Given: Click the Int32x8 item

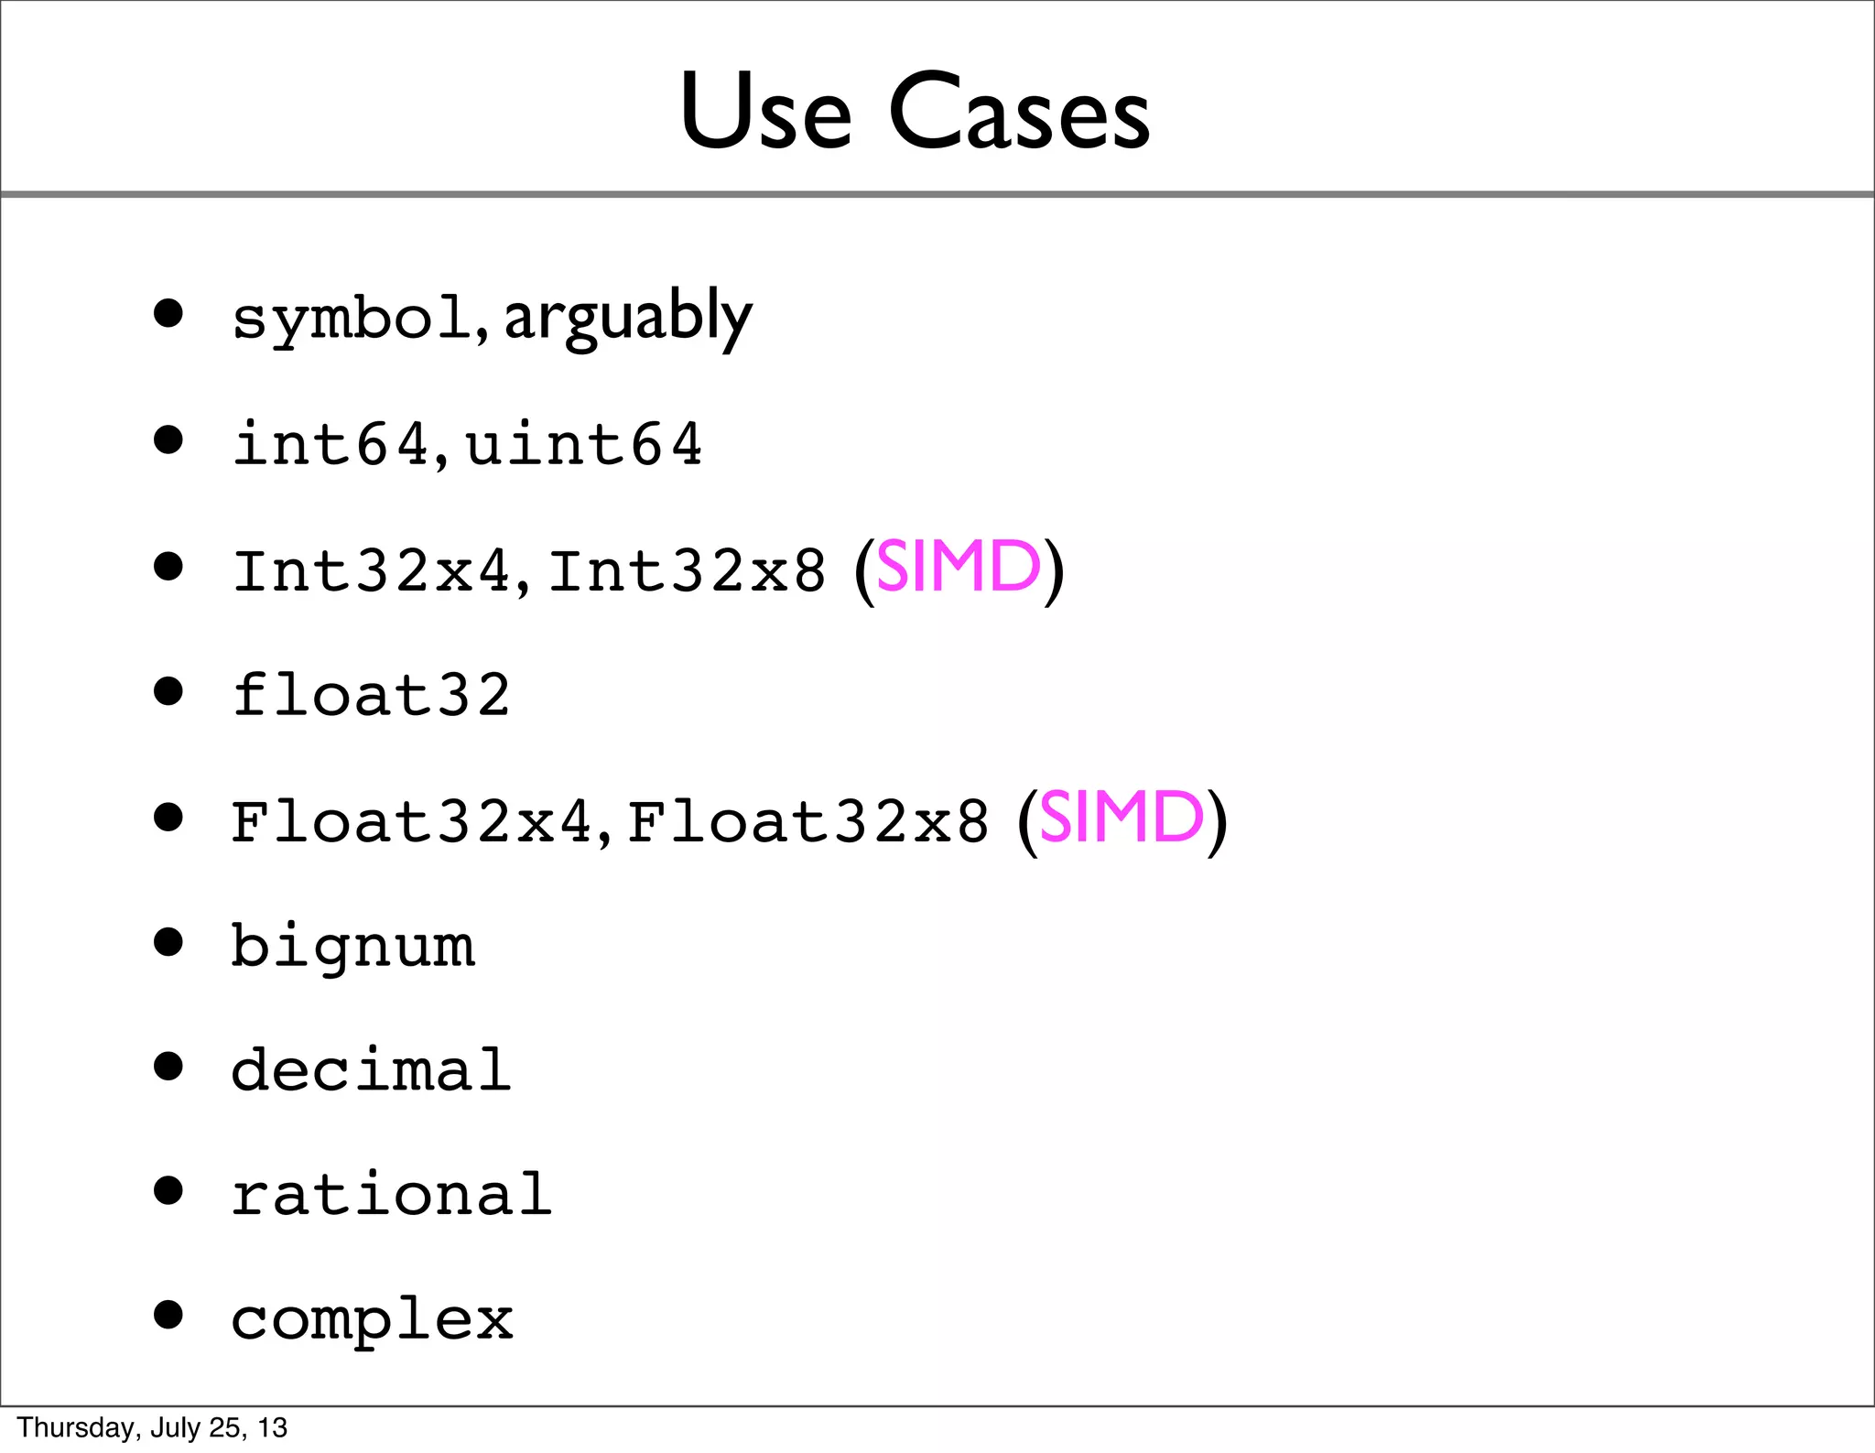Looking at the screenshot, I should pyautogui.click(x=687, y=570).
